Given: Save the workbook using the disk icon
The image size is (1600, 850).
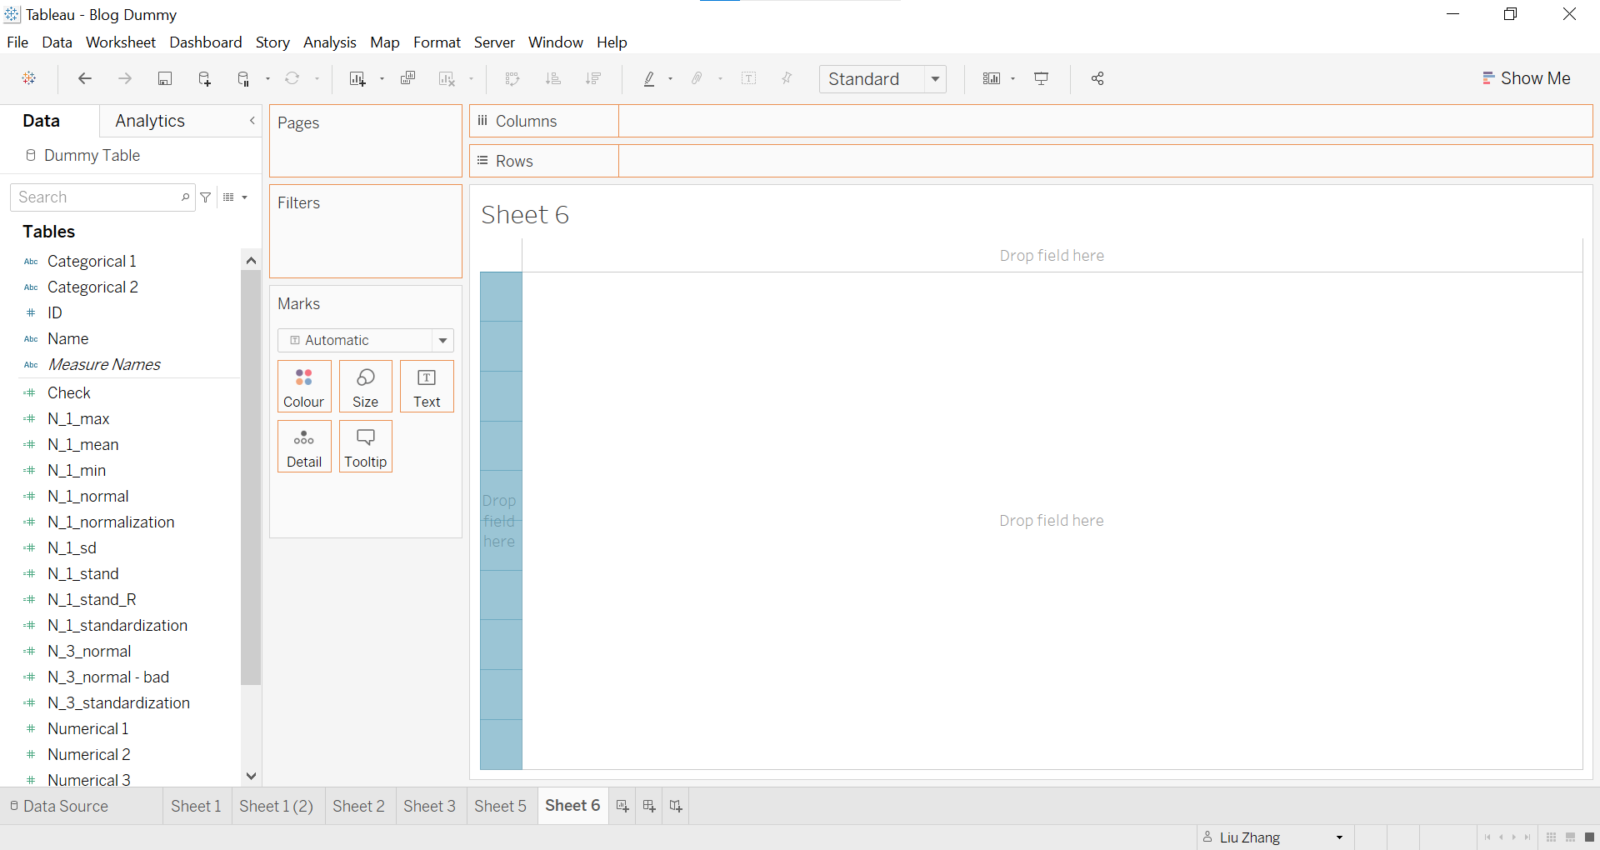Looking at the screenshot, I should [165, 78].
